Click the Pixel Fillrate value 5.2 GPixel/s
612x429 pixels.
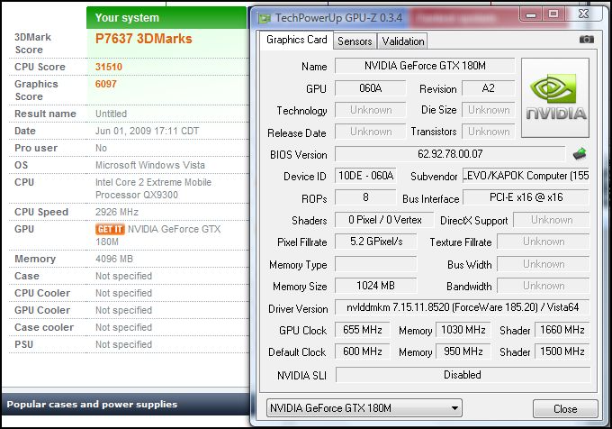click(x=376, y=242)
